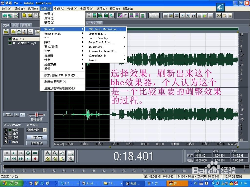Create a new file with the new document icon
Image resolution: width=250 pixels, height=187 pixels.
[x=24, y=15]
